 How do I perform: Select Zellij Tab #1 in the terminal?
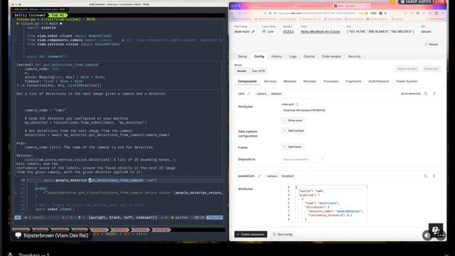point(58,15)
